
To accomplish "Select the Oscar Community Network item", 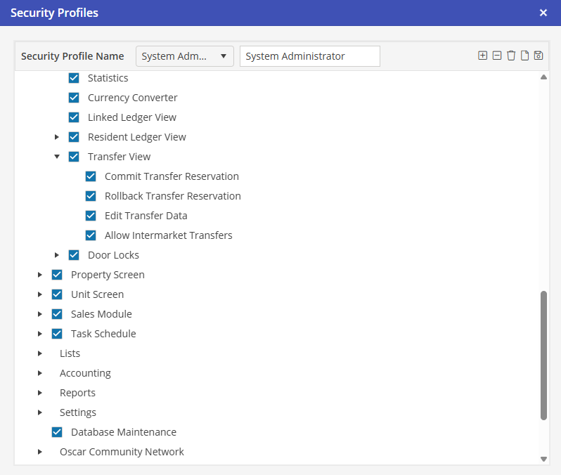I will (122, 452).
